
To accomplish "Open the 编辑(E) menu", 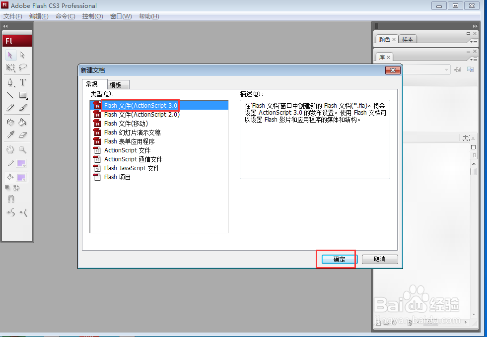I will tap(39, 16).
